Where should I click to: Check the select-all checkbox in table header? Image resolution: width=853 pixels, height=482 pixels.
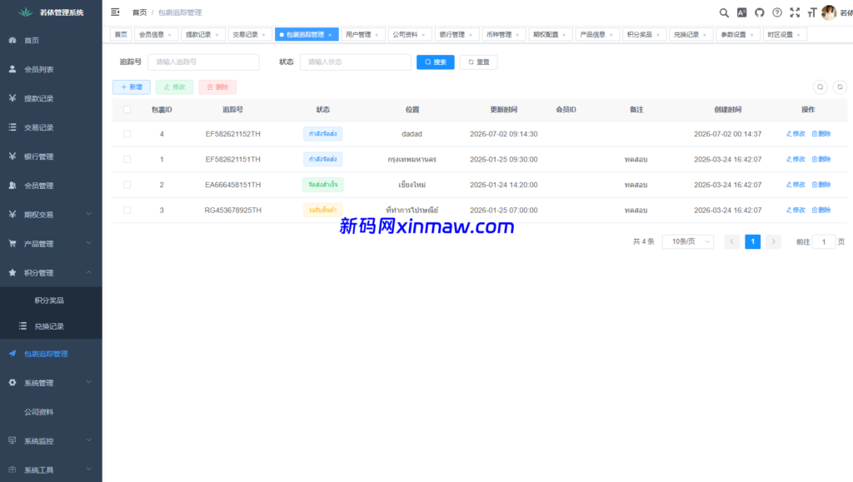pos(127,109)
